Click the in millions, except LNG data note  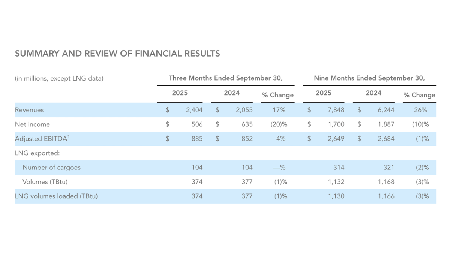59,79
